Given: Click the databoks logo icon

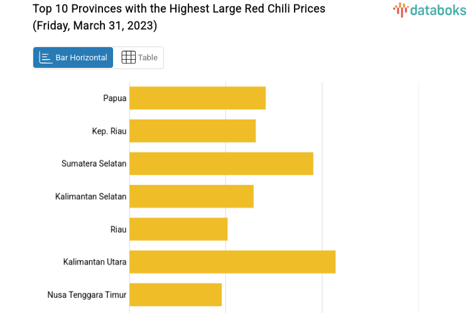Looking at the screenshot, I should tap(400, 9).
